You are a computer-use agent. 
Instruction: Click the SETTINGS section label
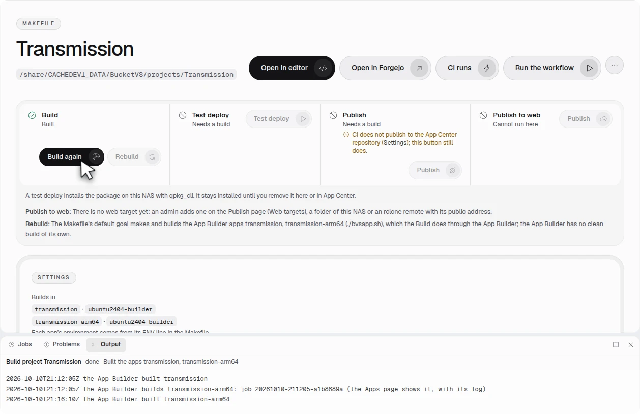[53, 278]
